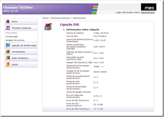Click the Início house icon in sidebar
Image resolution: width=164 pixels, height=117 pixels.
8,21
